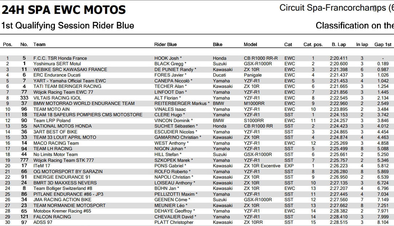Select team 'Motobox Kremer Racing #65'
Viewport: 394px width, 226px height.
[x=63, y=211]
